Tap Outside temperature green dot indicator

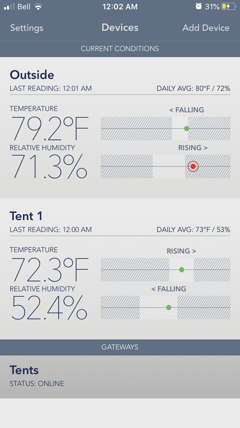tap(187, 129)
